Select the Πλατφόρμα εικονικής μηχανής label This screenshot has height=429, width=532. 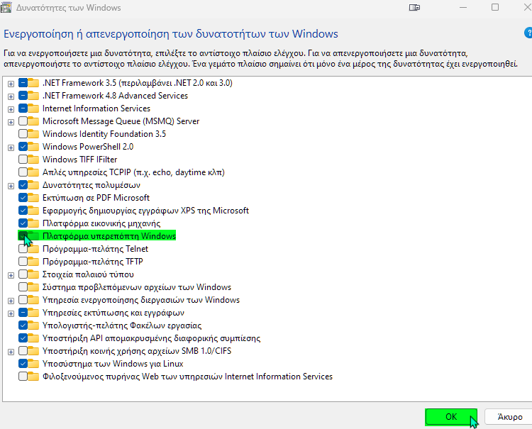pyautogui.click(x=101, y=223)
